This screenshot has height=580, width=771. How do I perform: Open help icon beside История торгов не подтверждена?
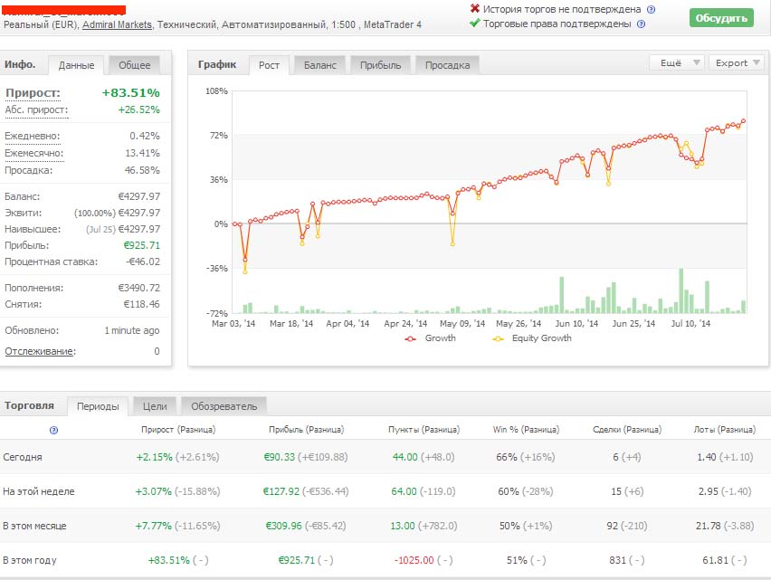click(652, 9)
